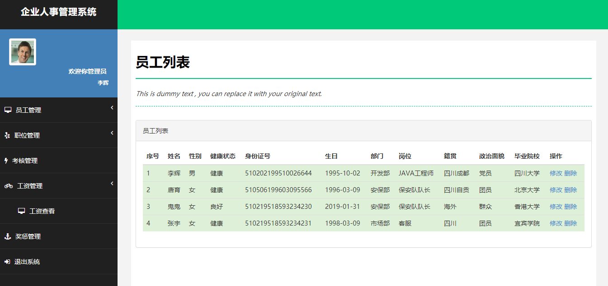Select the sign-out icon for 退出系统
The height and width of the screenshot is (286, 608).
pos(7,261)
